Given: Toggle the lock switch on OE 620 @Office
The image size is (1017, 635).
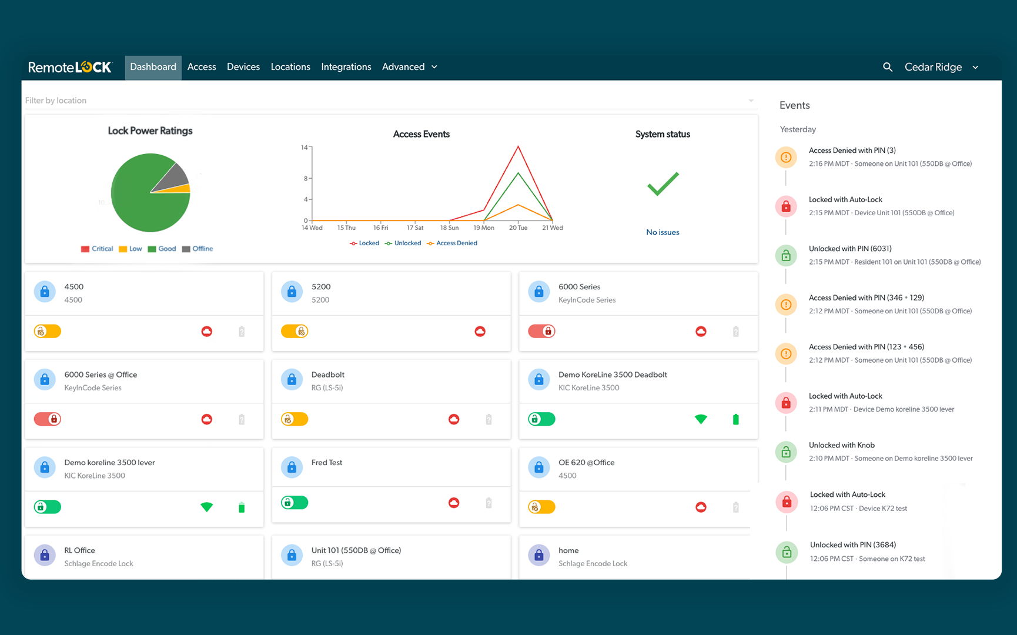Looking at the screenshot, I should click(541, 507).
